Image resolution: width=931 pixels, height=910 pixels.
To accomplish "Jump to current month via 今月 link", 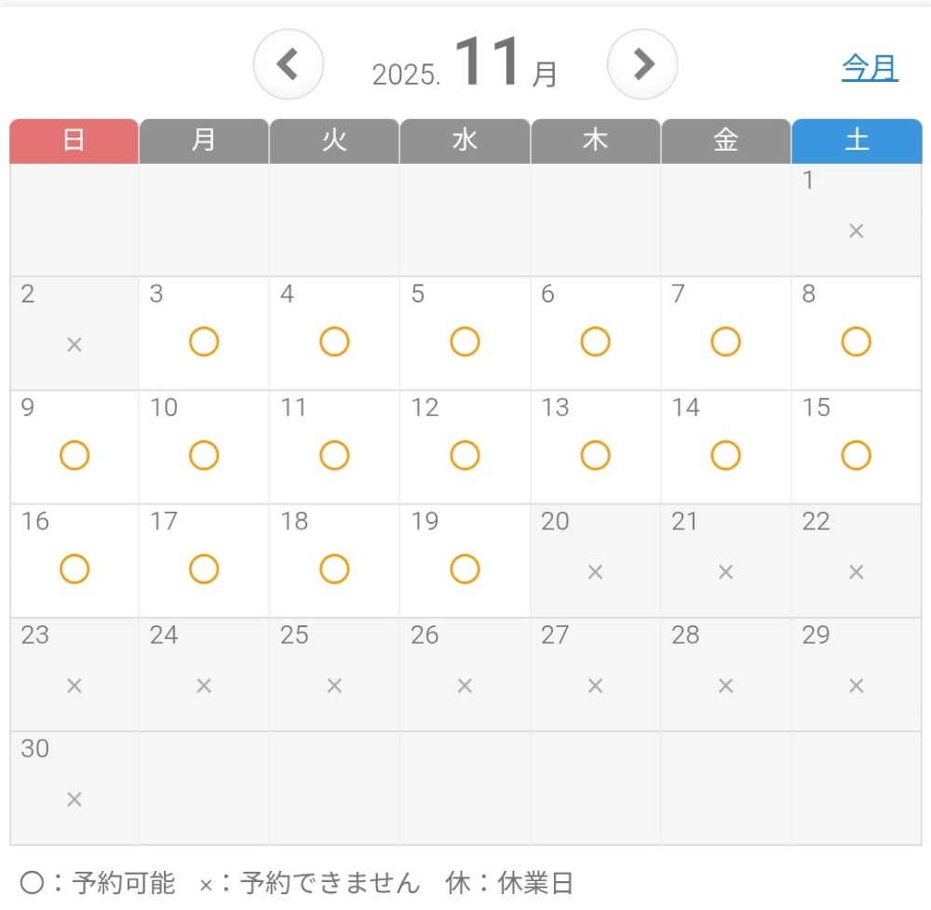I will click(x=870, y=68).
